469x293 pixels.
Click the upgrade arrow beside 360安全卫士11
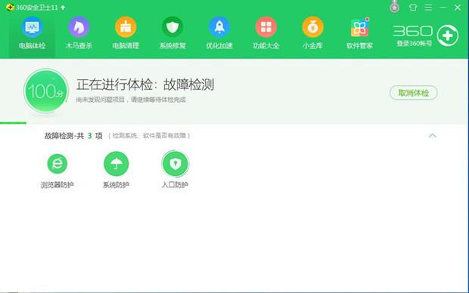click(x=63, y=8)
